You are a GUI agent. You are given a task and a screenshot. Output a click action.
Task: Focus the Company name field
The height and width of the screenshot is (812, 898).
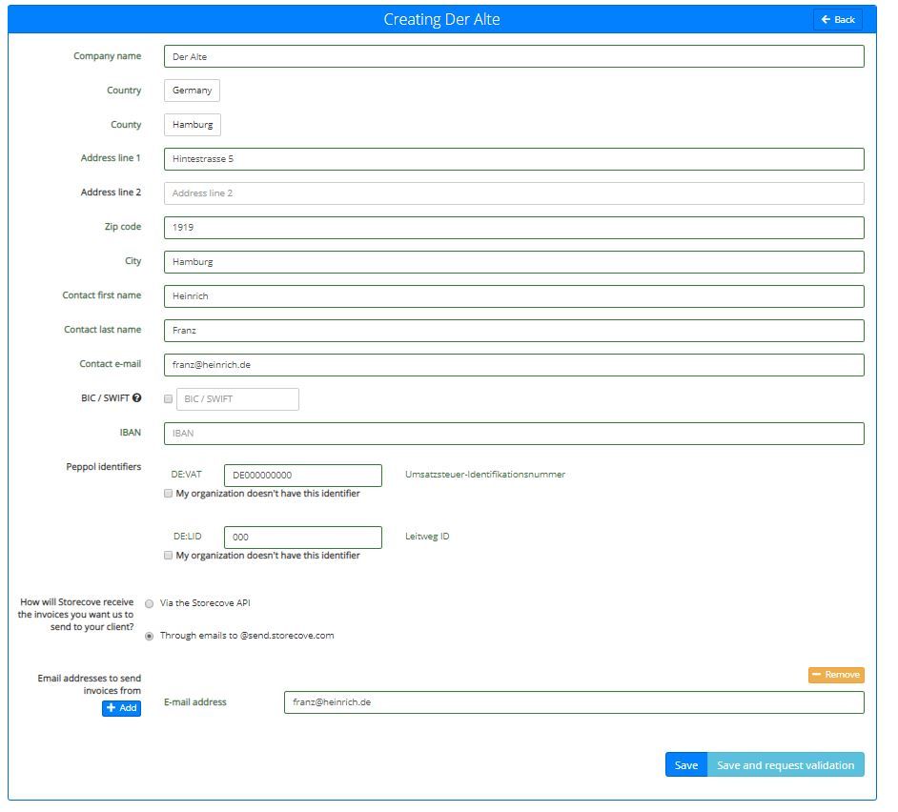pyautogui.click(x=514, y=57)
